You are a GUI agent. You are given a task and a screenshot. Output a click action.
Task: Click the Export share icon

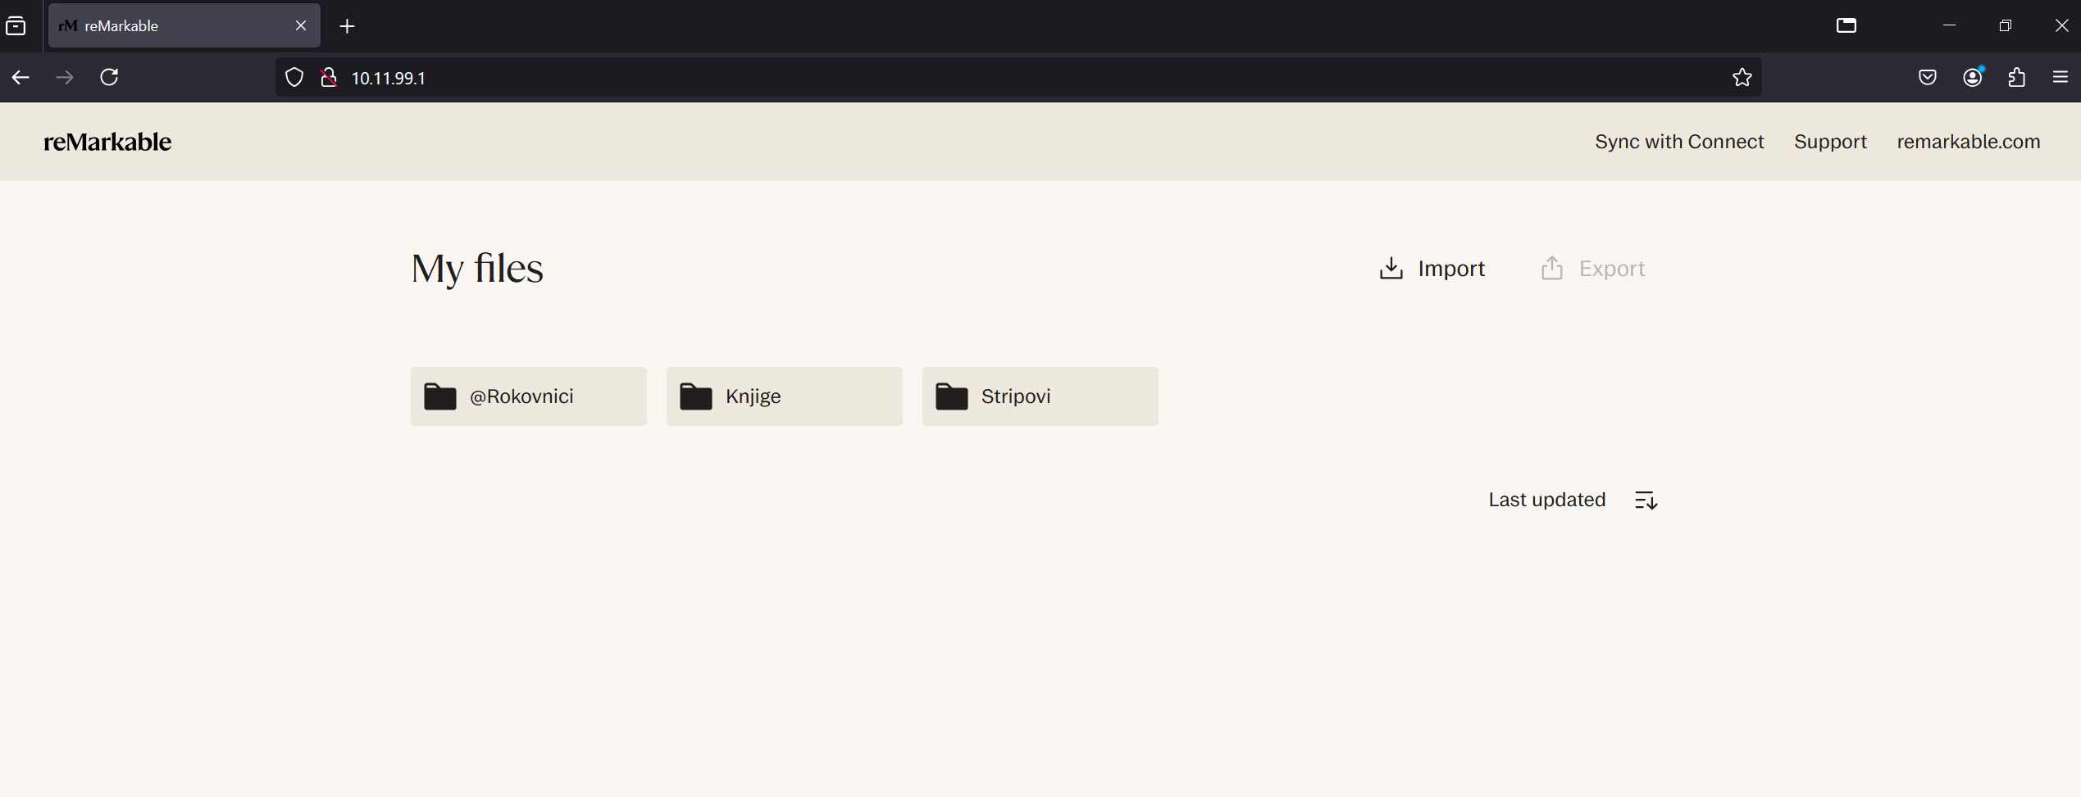(x=1551, y=269)
